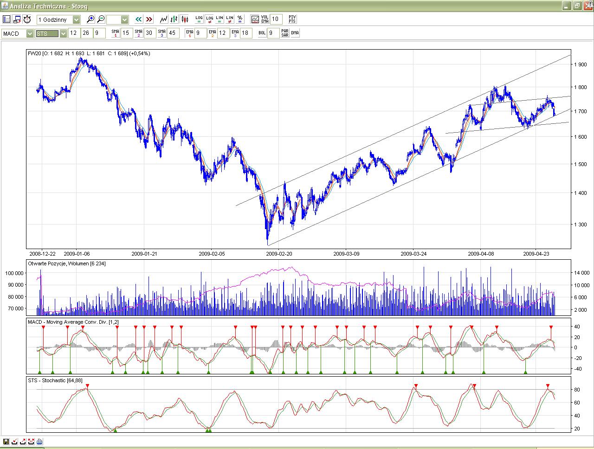Click the print icon in bottom bar

(39, 442)
